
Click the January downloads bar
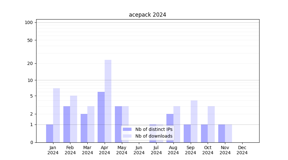56,115
